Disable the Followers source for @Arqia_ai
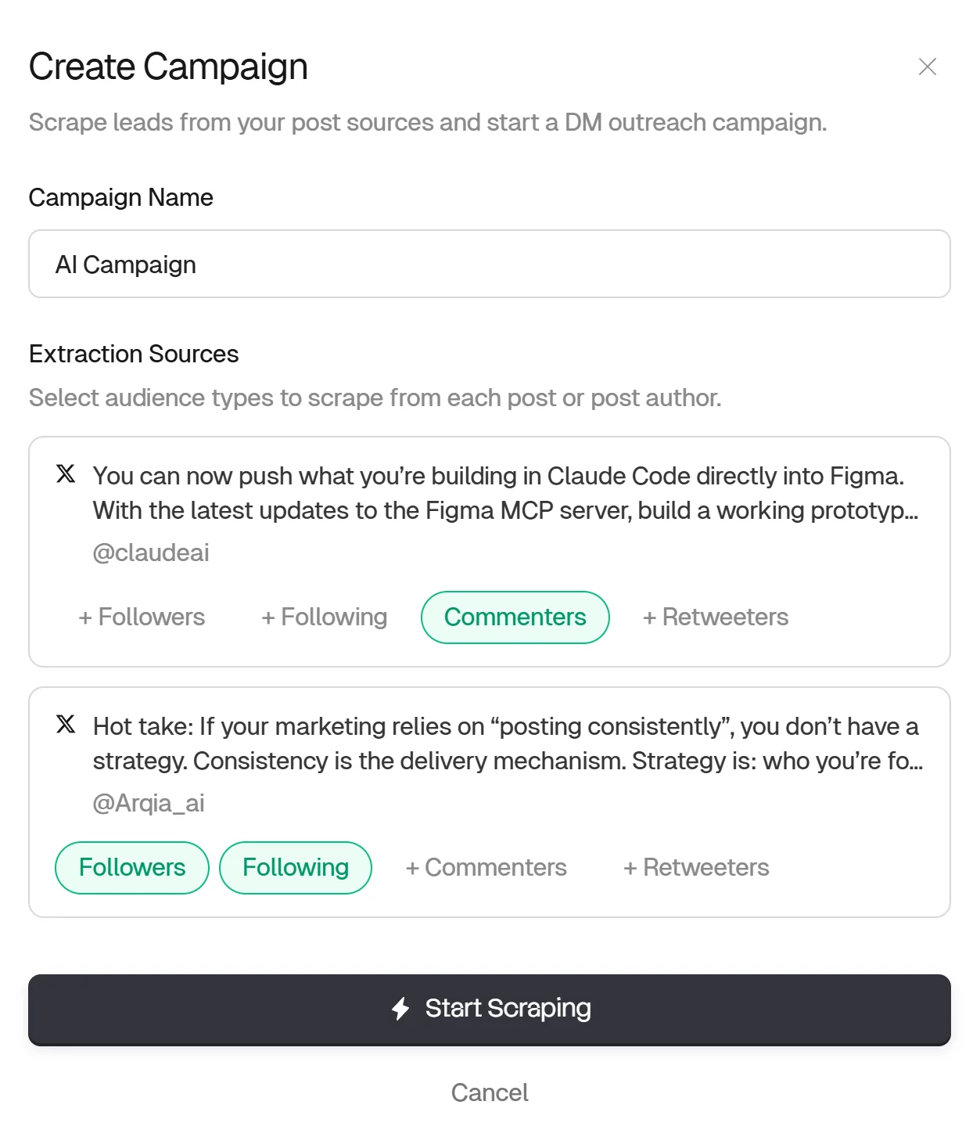The height and width of the screenshot is (1141, 980). point(131,867)
